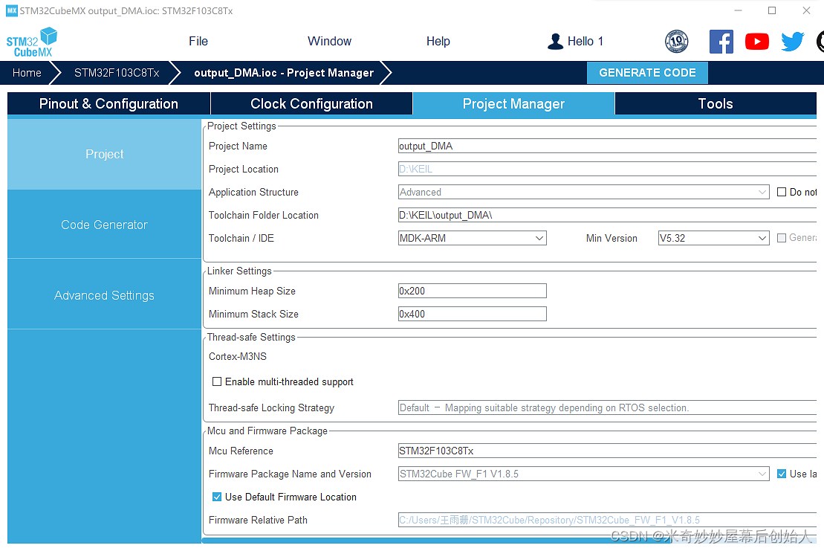Select the Project Manager tab

[513, 103]
